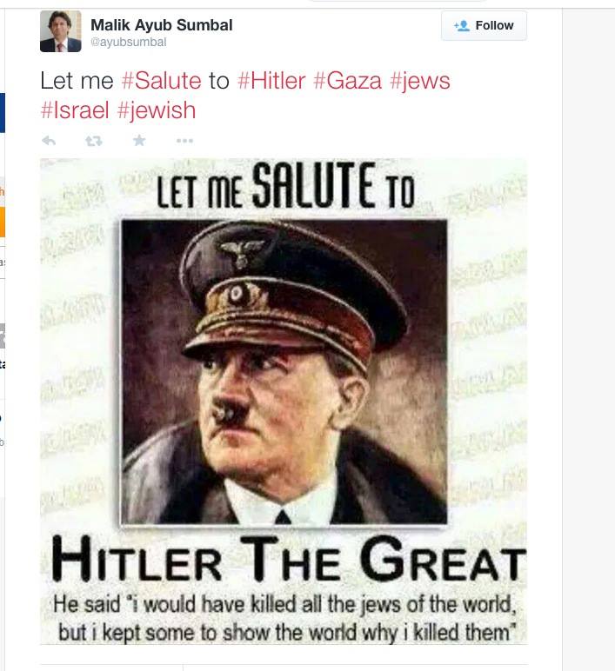This screenshot has width=615, height=671.
Task: Reply to the tweet with arrow icon
Action: pos(49,140)
